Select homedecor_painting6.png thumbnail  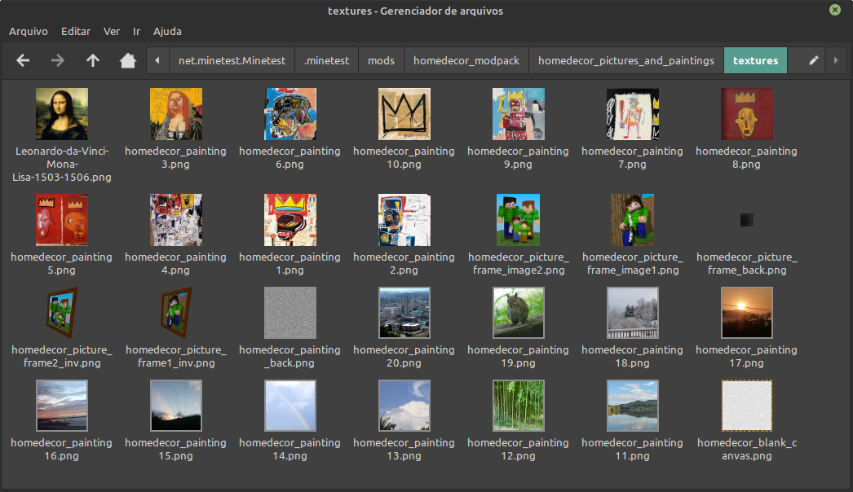(x=290, y=114)
